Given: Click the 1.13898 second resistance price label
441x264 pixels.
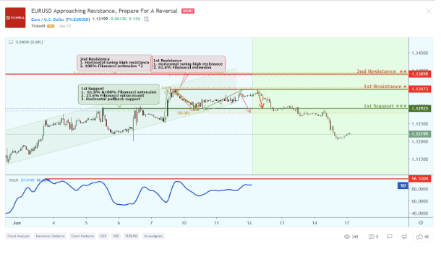Looking at the screenshot, I should click(x=420, y=74).
